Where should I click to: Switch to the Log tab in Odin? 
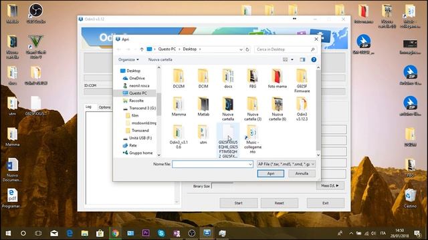tap(88, 107)
